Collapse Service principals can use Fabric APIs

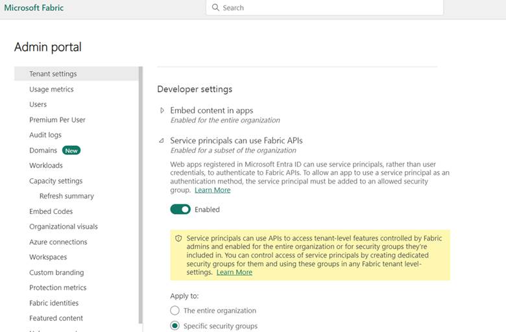tap(162, 141)
